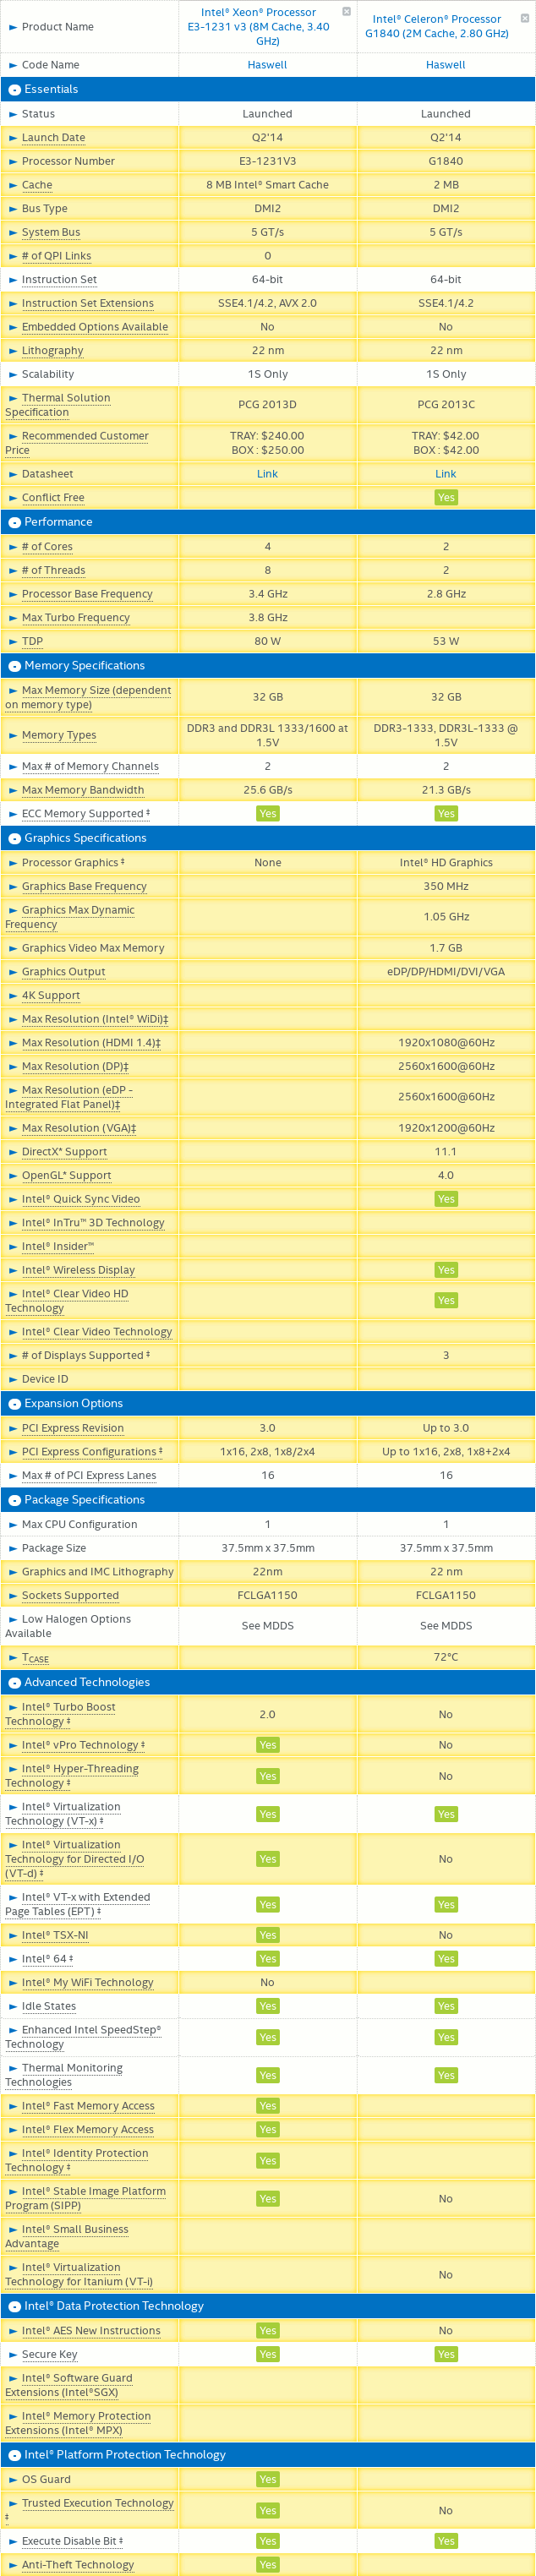Click the arrow icon beside Launch Date
Image resolution: width=536 pixels, height=2576 pixels.
click(x=13, y=138)
